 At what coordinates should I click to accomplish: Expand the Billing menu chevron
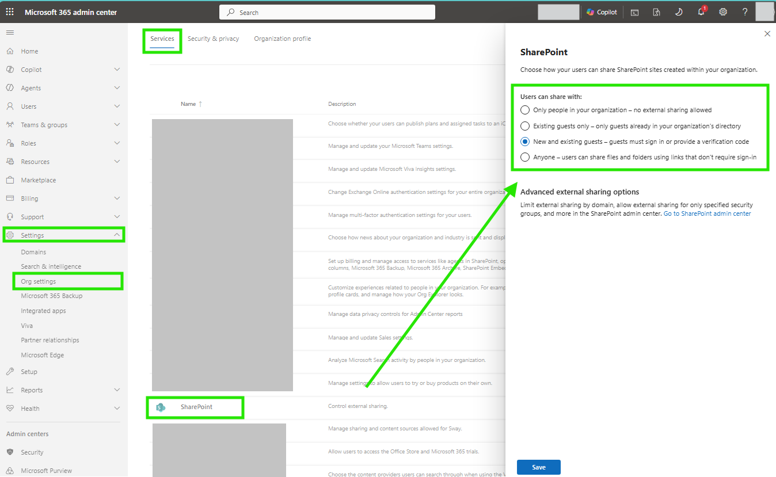(117, 199)
